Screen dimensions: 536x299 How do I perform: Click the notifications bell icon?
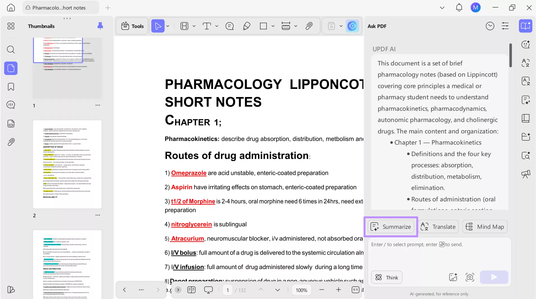pos(459,8)
